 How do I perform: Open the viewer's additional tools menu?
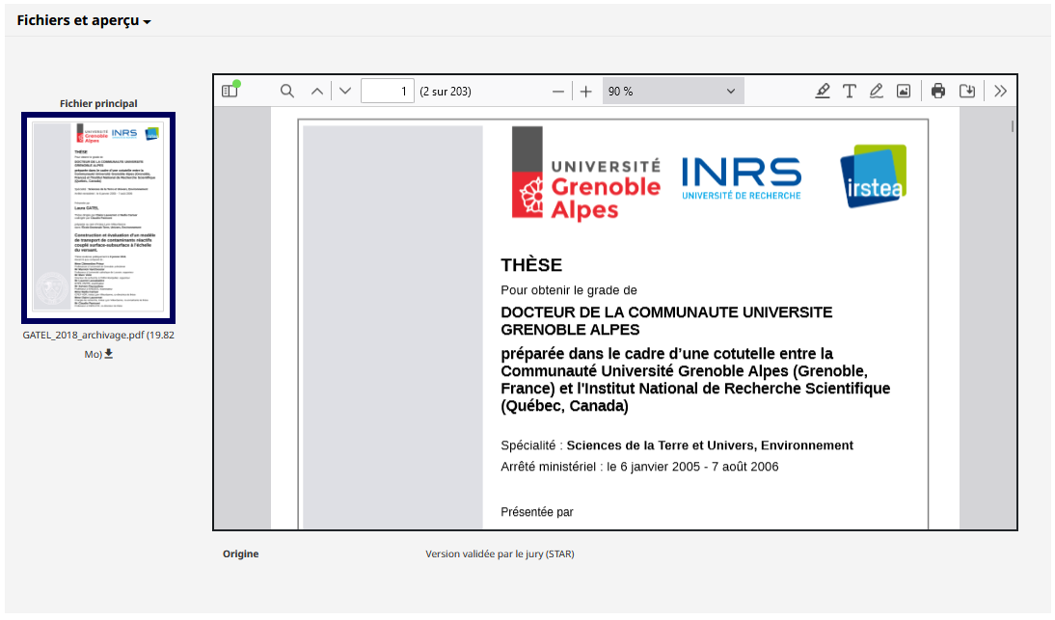1000,91
